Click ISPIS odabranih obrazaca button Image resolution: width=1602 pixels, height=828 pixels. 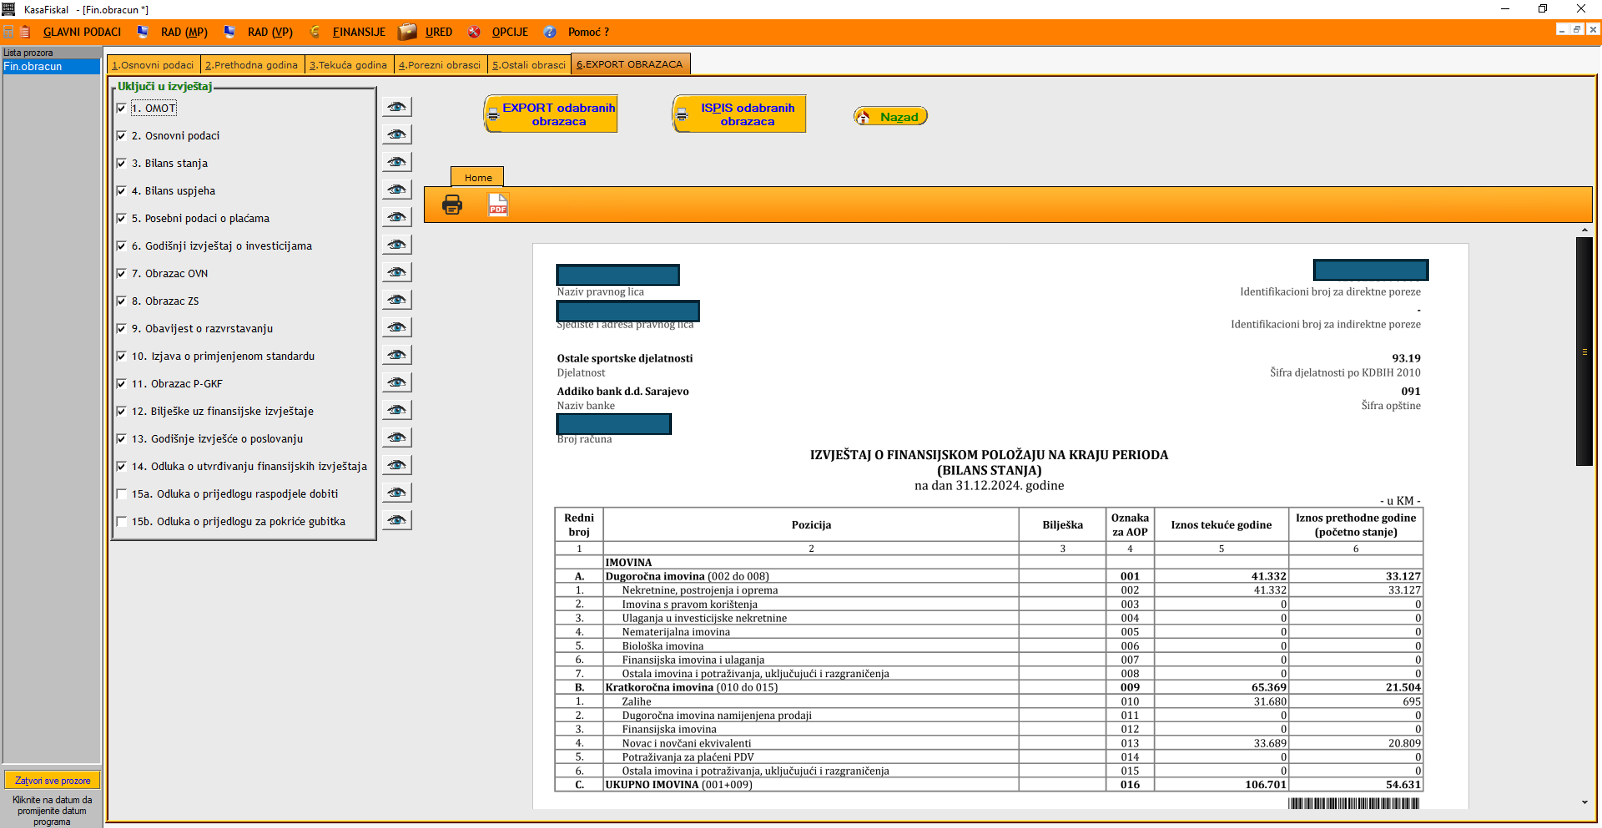click(739, 114)
